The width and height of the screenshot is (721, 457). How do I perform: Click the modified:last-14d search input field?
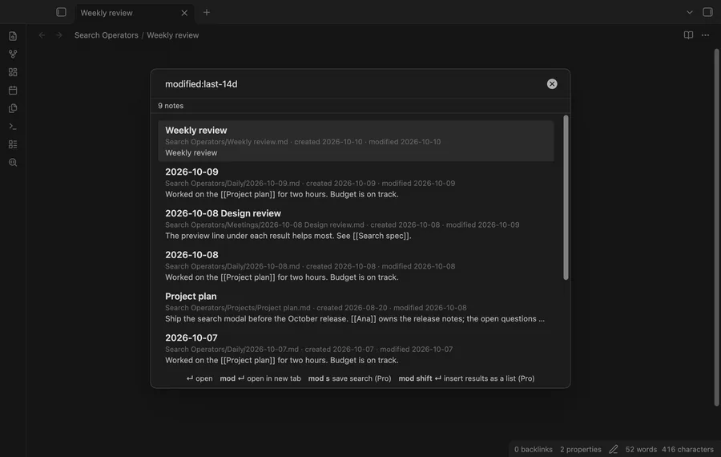click(352, 83)
